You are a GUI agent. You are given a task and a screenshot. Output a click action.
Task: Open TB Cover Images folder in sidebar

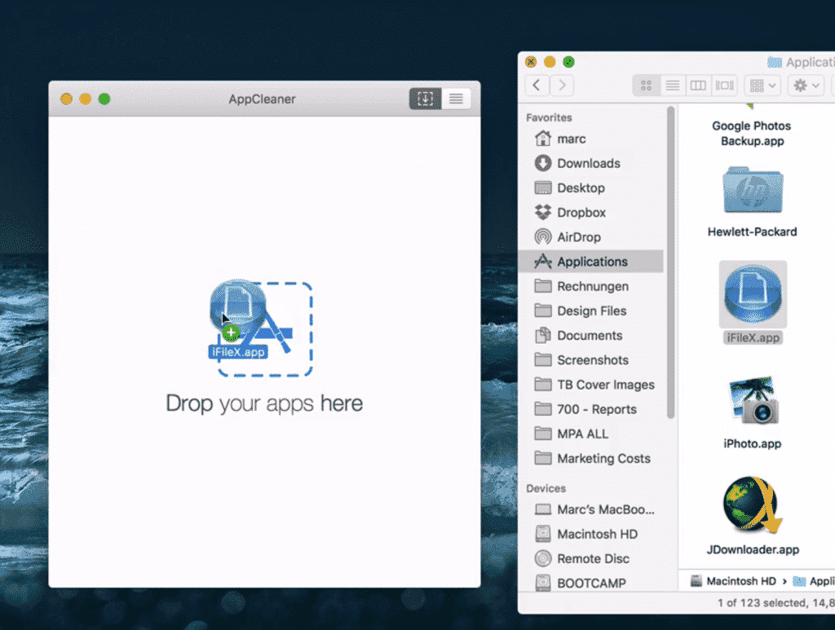(x=591, y=384)
